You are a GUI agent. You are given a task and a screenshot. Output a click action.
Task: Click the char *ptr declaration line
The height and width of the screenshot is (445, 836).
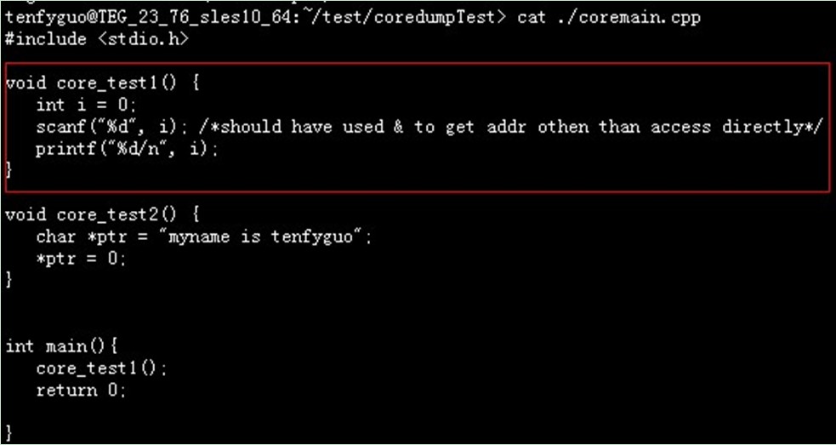203,237
